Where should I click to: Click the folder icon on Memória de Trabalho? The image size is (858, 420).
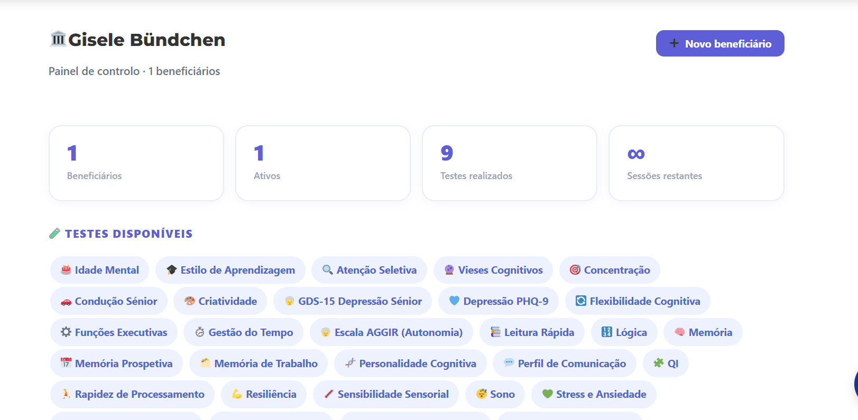tap(206, 363)
